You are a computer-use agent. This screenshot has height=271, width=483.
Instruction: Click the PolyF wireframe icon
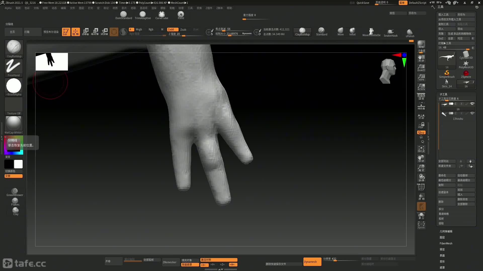[421, 187]
